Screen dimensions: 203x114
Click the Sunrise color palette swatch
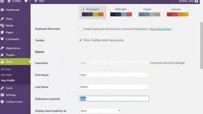tap(178, 14)
